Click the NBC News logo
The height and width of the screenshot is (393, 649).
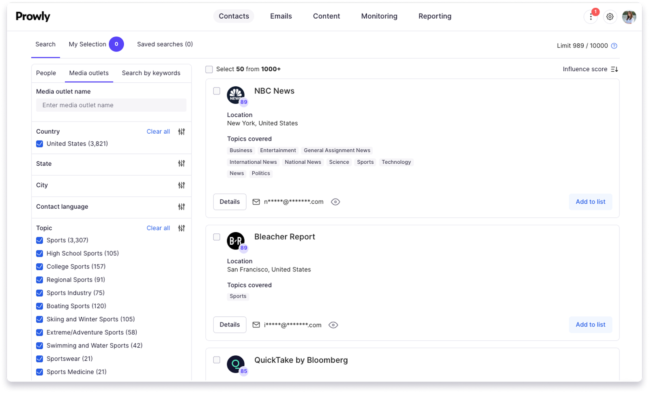[235, 95]
